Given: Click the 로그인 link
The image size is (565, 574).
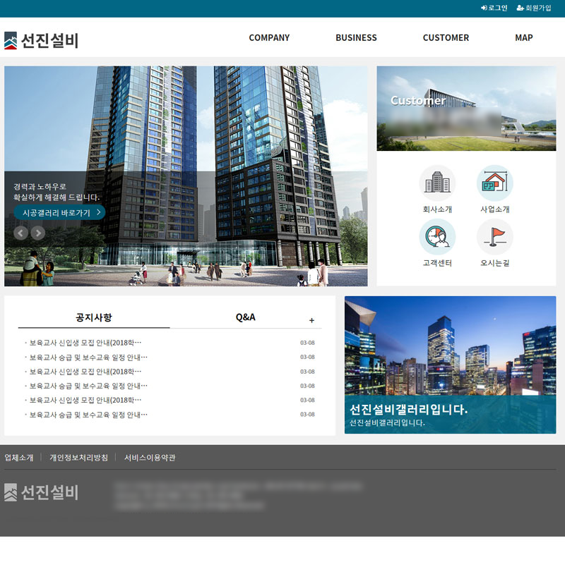Looking at the screenshot, I should point(494,8).
